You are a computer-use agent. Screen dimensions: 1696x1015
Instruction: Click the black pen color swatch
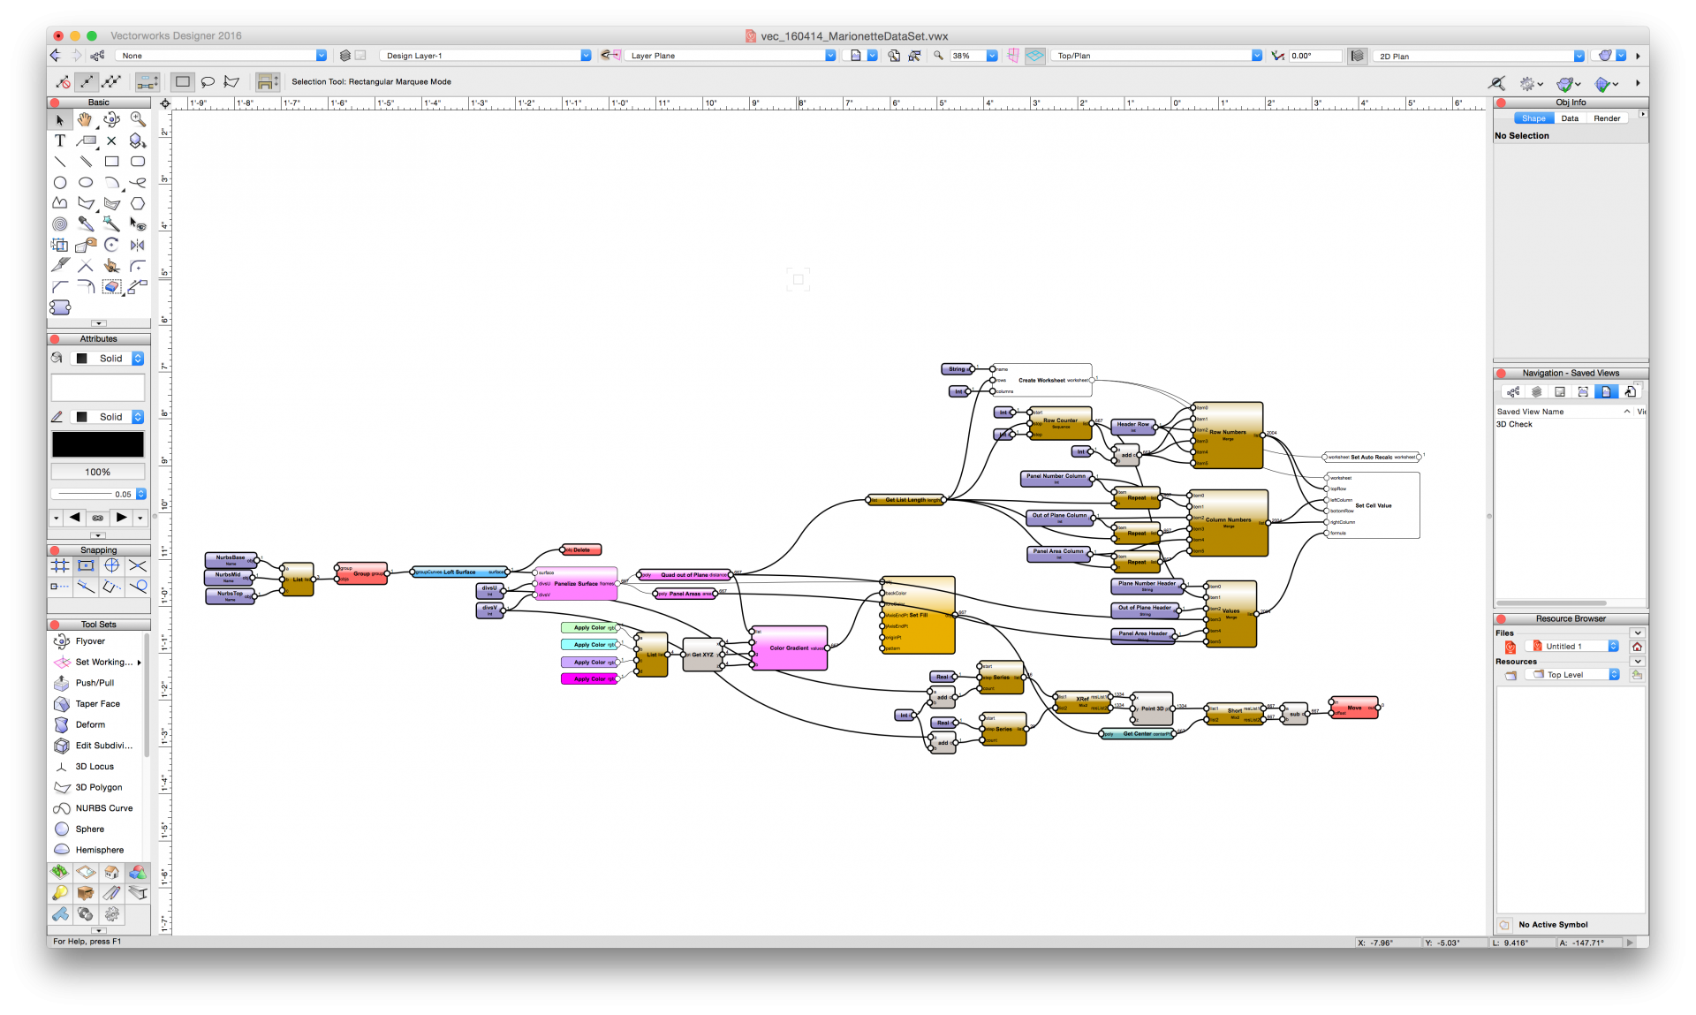97,444
